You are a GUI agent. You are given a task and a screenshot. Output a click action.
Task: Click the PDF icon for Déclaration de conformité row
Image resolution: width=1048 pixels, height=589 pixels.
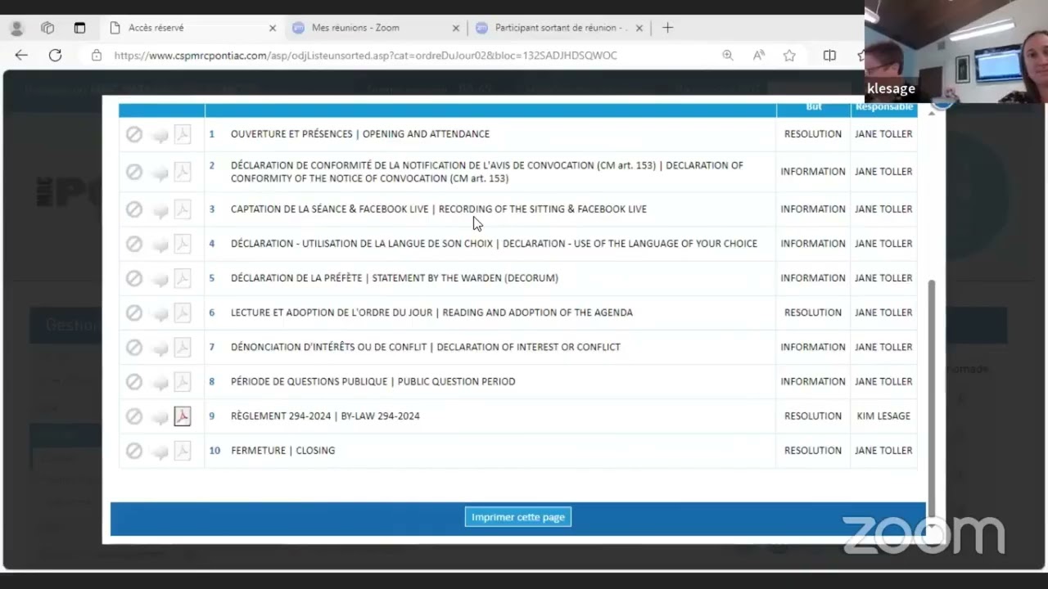[x=183, y=172]
